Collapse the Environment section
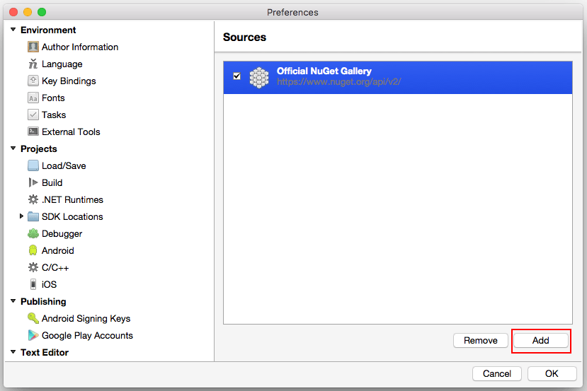This screenshot has height=391, width=587. (13, 30)
